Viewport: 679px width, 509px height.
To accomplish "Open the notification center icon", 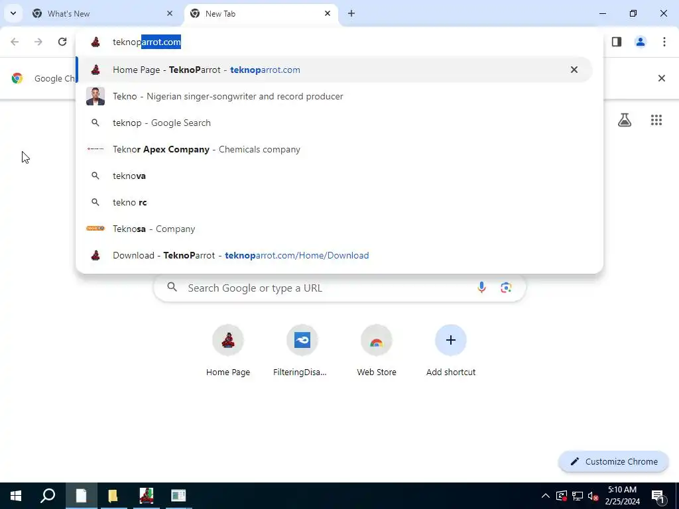I will point(658,496).
